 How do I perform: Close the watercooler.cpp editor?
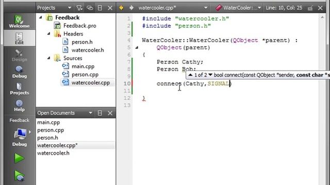320,8
